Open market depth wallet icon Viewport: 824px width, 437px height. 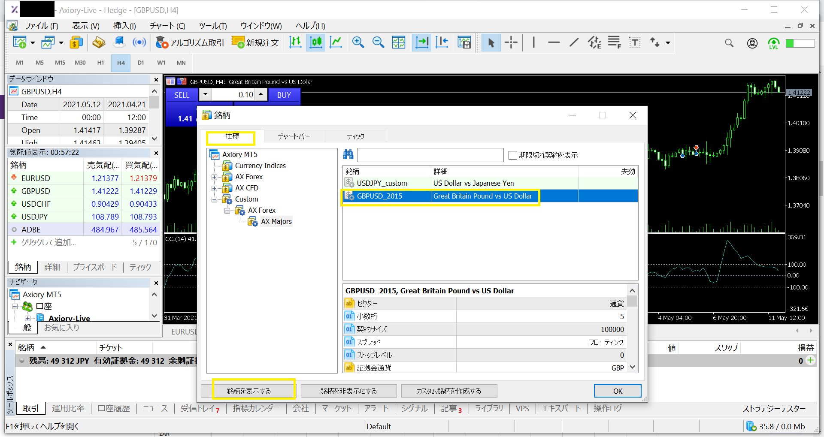click(x=99, y=42)
